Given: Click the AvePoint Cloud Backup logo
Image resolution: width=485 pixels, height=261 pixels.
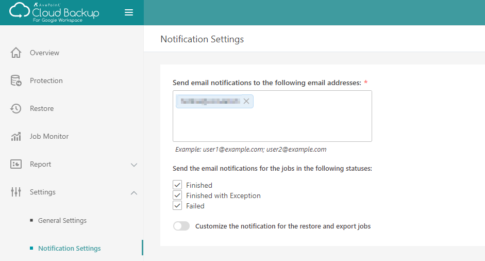Looking at the screenshot, I should coord(54,12).
